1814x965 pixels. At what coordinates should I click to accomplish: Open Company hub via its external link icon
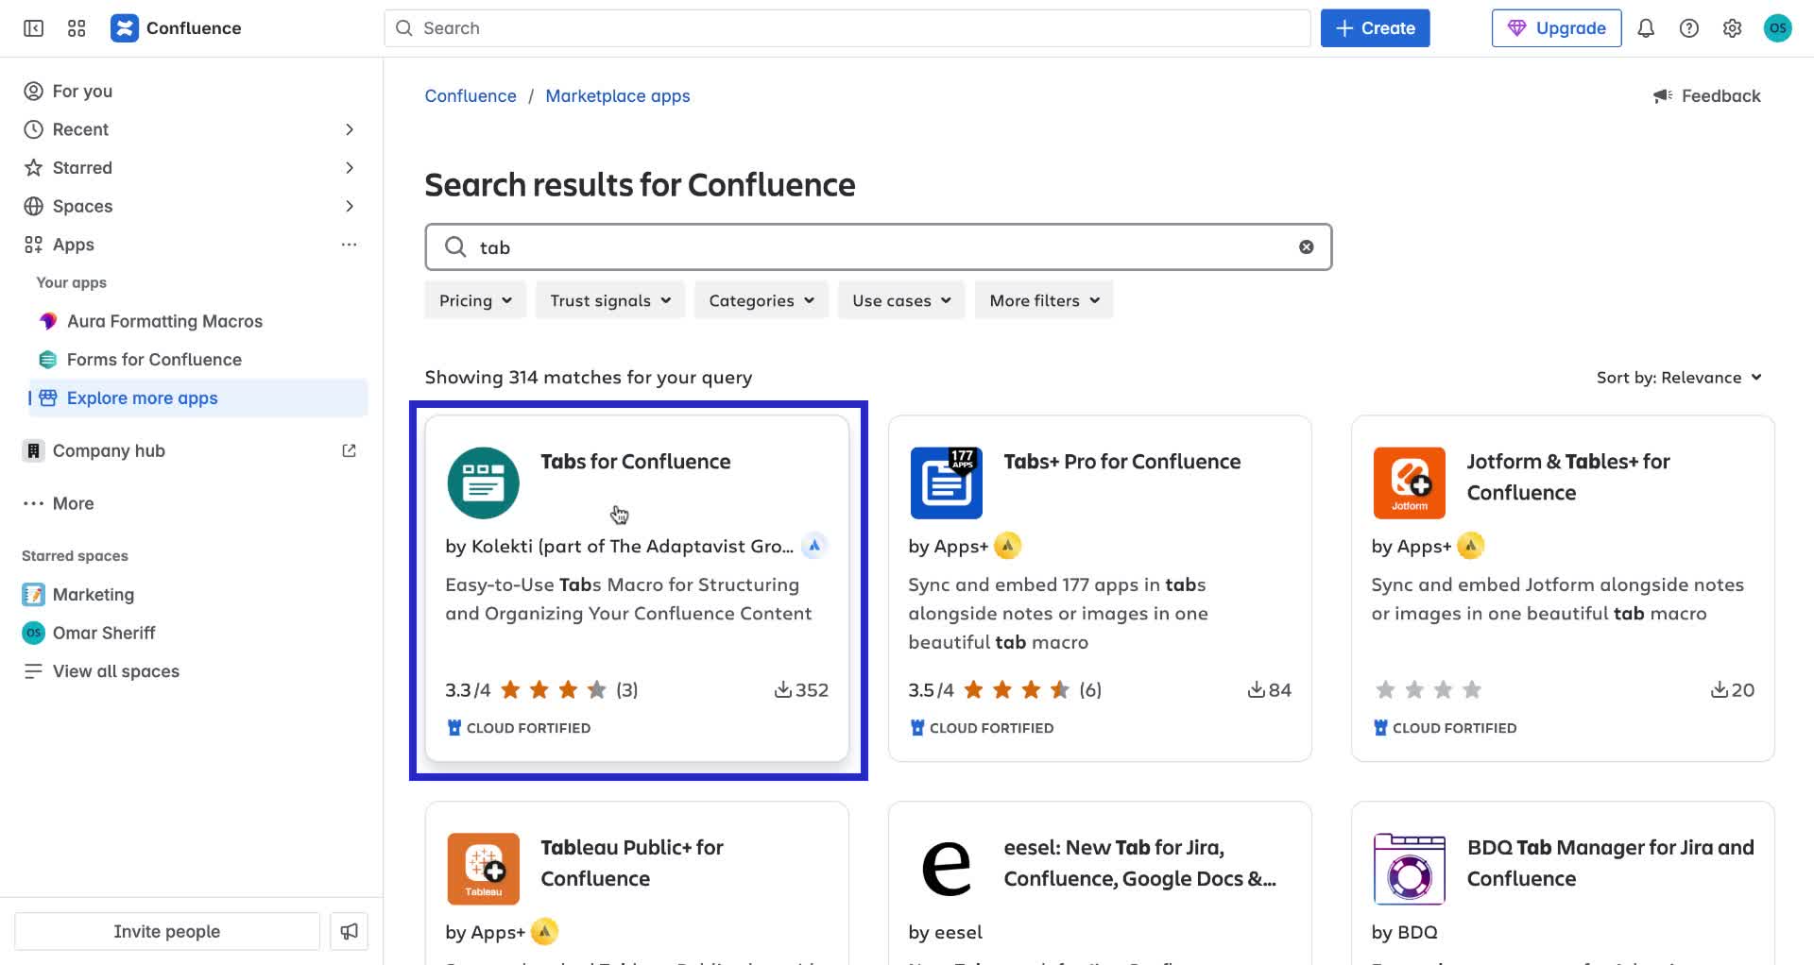point(349,450)
